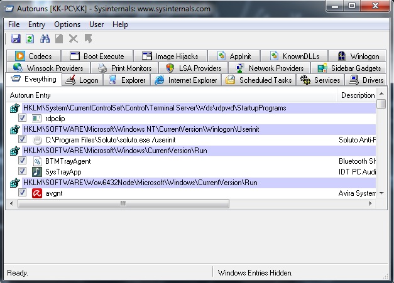
Task: Select the Winlogon tab
Action: coord(358,56)
